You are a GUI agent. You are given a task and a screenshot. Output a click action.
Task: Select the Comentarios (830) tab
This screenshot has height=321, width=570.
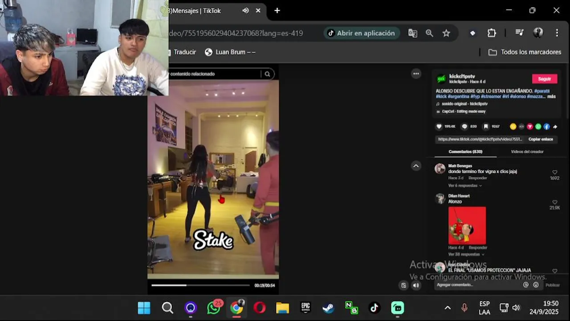(465, 152)
